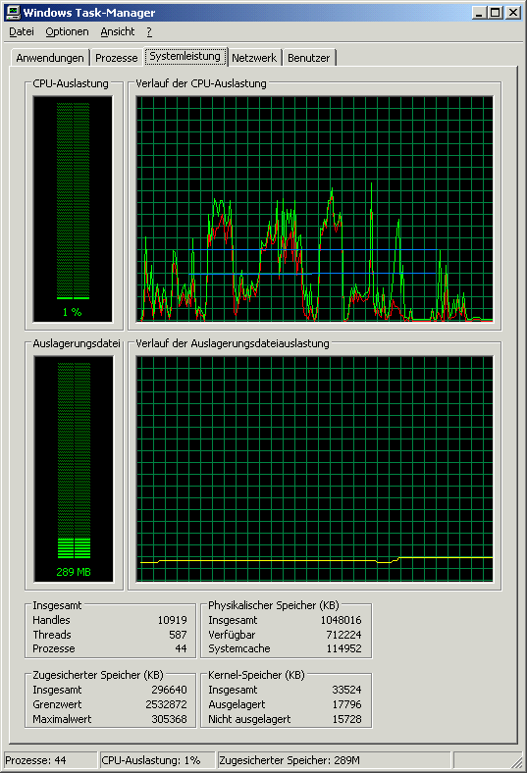Click the 'Verlauf der CPU-Auslastung' label

pyautogui.click(x=201, y=83)
